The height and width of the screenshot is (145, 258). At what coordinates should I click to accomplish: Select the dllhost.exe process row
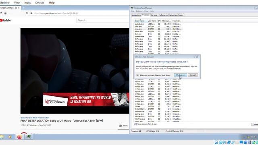[158, 31]
